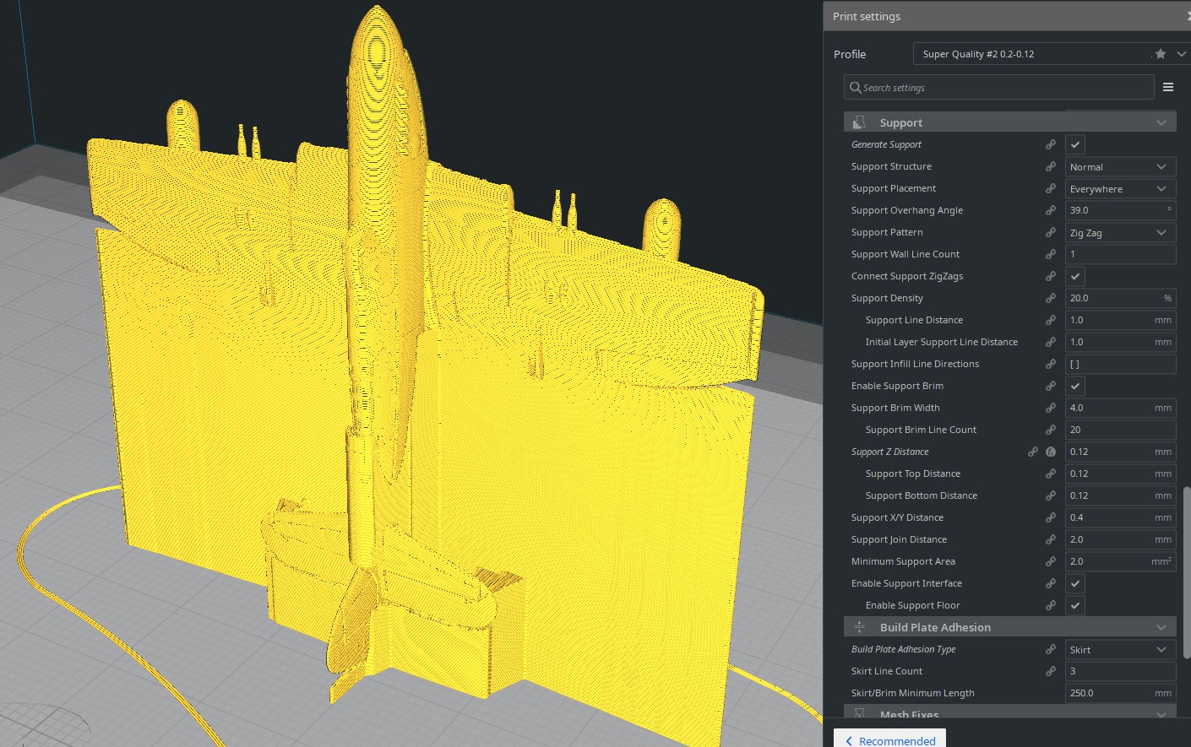Disable the Generate Support checkbox
This screenshot has height=747, width=1191.
(x=1074, y=143)
